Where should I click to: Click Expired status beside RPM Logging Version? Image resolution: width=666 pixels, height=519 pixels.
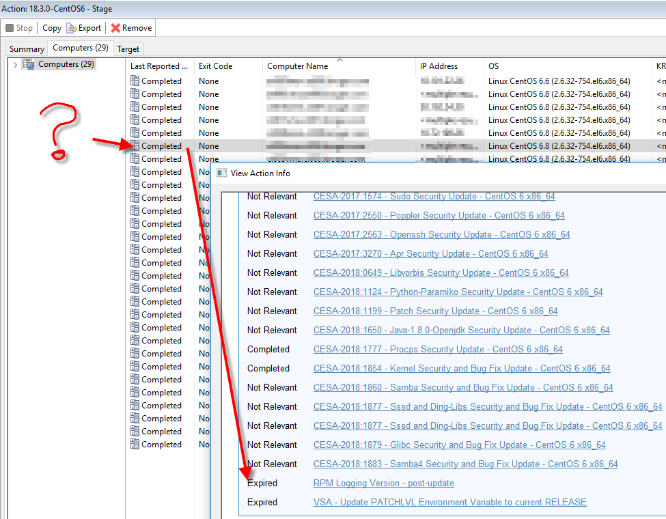(262, 483)
